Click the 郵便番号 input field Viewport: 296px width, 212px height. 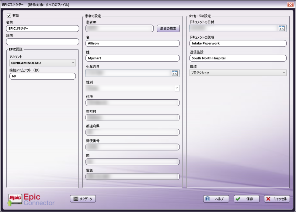133,147
